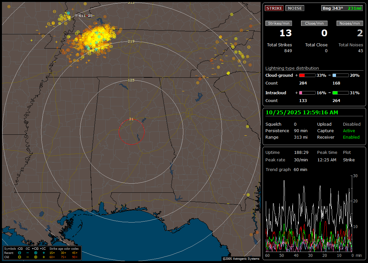Click the Receiver Enabled status

(351, 137)
